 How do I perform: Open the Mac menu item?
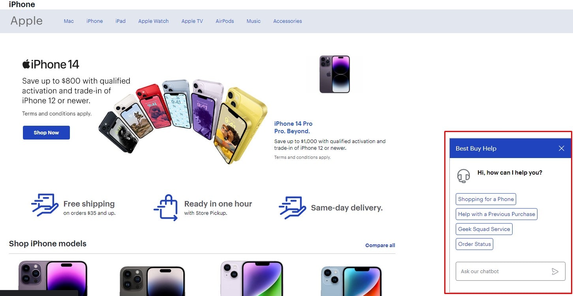pos(69,21)
